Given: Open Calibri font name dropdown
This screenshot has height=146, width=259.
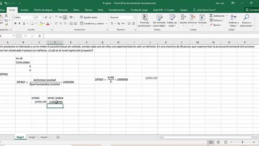Looking at the screenshot, I should point(34,17).
